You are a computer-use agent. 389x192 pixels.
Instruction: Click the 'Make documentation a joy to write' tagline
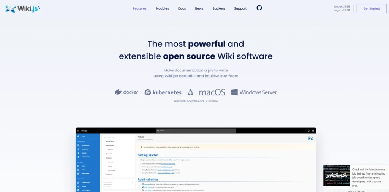click(196, 70)
